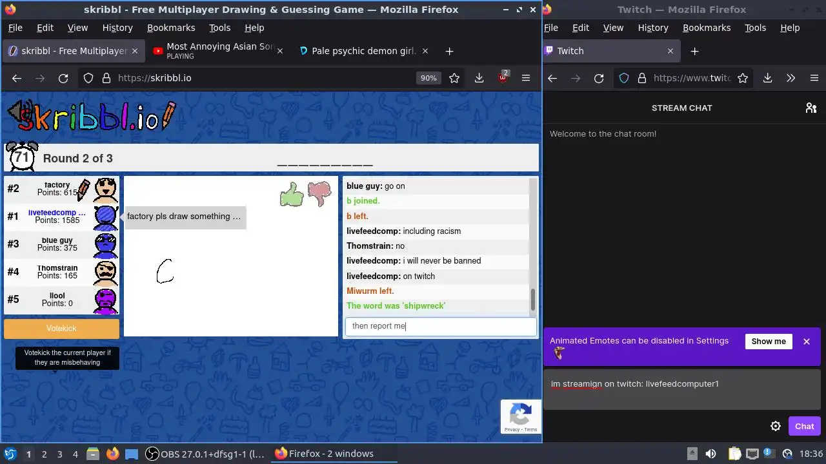Open View menu in Twitch Firefox window

pos(613,28)
